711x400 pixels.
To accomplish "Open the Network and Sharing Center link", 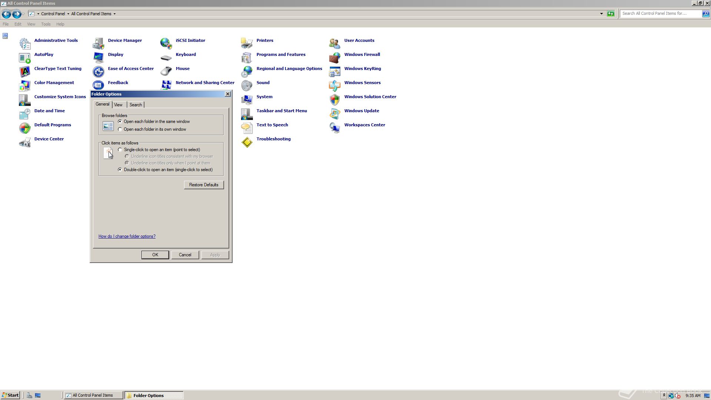I will tap(205, 83).
